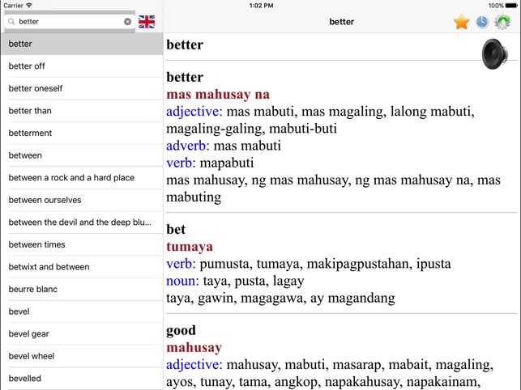The height and width of the screenshot is (390, 521).
Task: Select "beurre blanc" in the sidebar
Action: coord(33,289)
